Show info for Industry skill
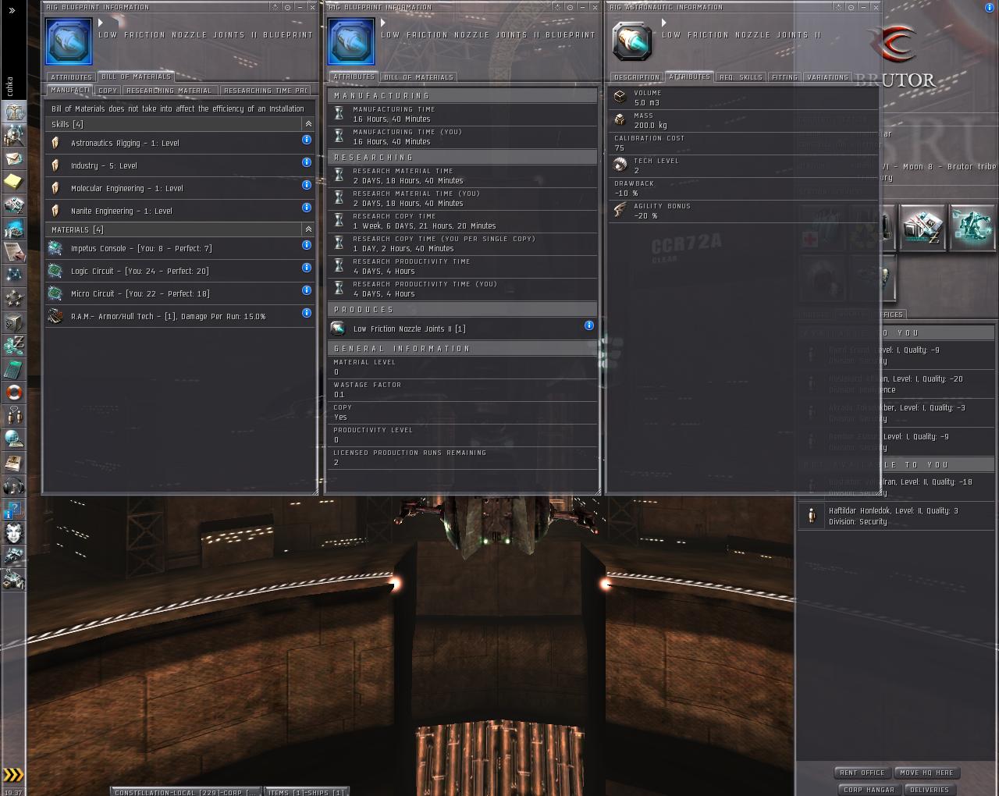The width and height of the screenshot is (999, 796). pos(307,162)
